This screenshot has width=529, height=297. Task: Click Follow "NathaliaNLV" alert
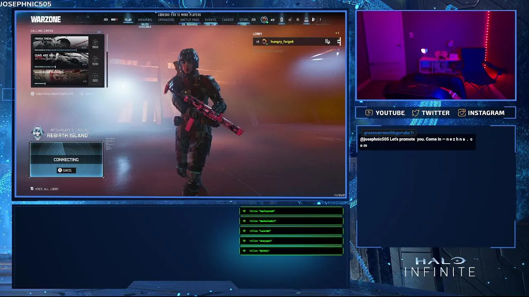click(291, 221)
